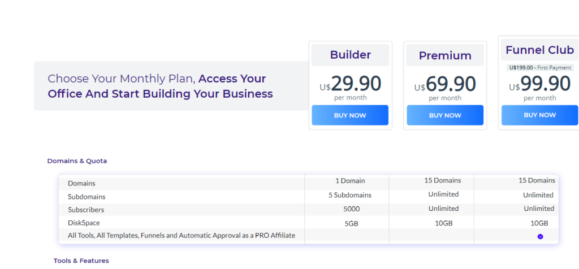
Task: Click the Domains row label
Action: click(x=81, y=184)
